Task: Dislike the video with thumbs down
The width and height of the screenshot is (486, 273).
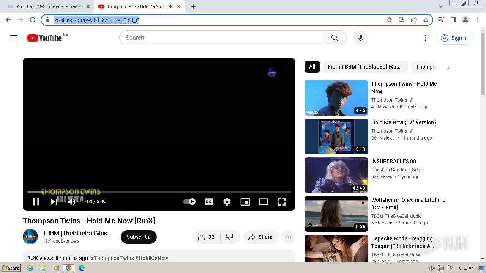Action: (230, 237)
